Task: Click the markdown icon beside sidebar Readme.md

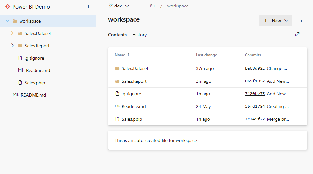Action: [21, 70]
